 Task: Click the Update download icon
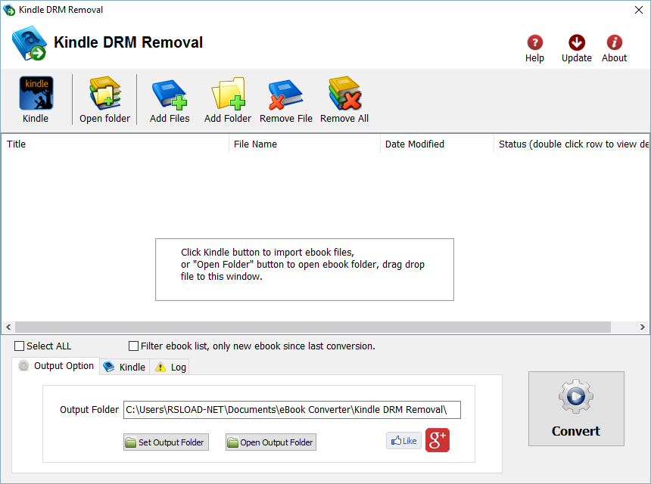[577, 42]
